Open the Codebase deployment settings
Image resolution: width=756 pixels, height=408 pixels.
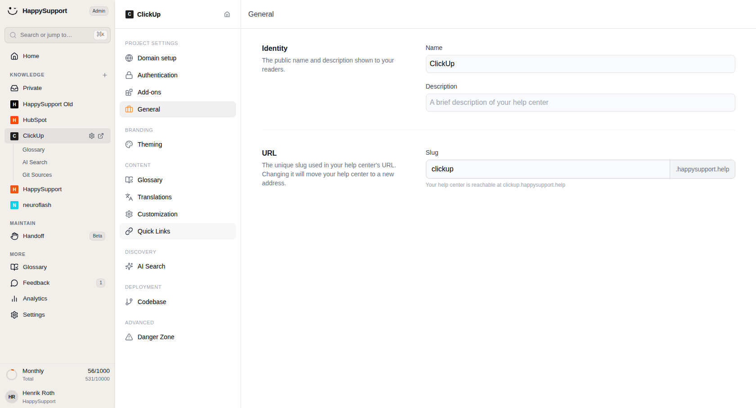178,302
